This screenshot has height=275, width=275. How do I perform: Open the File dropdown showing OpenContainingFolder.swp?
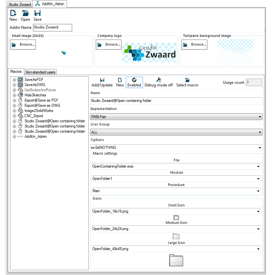click(176, 166)
